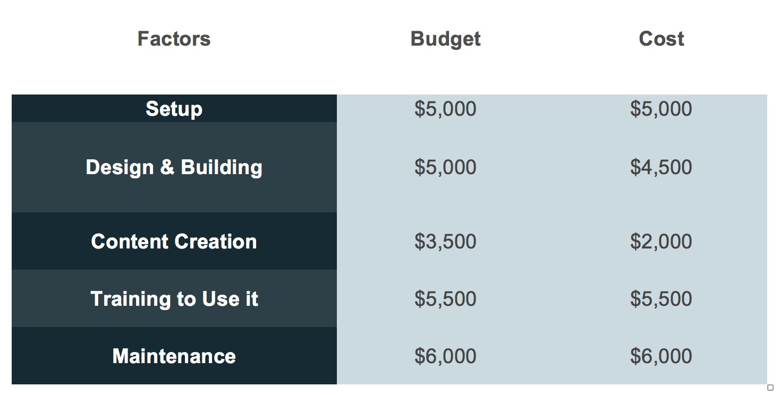780x395 pixels.
Task: Select Training budget $5,500 cell
Action: tap(445, 298)
